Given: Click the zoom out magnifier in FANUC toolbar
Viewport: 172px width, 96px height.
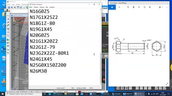Looking at the screenshot, I should 15,7.
